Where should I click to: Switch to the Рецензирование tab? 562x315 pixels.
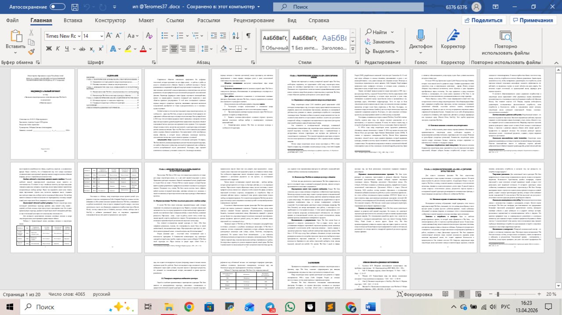pos(254,20)
